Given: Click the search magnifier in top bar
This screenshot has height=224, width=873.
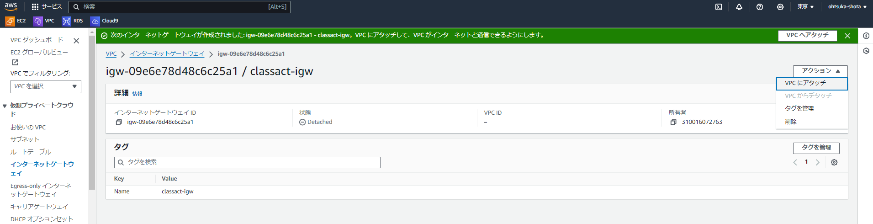Looking at the screenshot, I should tap(76, 7).
